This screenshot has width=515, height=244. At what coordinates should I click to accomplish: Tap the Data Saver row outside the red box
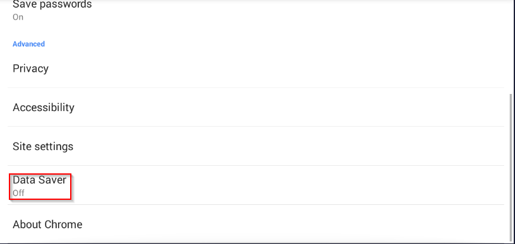point(288,185)
